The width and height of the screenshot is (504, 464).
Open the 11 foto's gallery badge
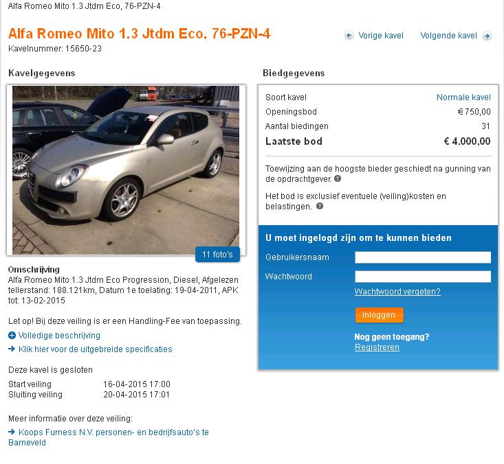click(217, 255)
